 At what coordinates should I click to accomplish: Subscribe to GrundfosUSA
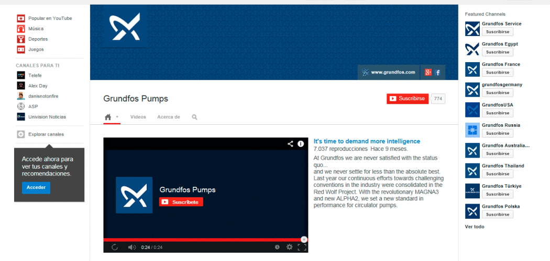tap(498, 113)
